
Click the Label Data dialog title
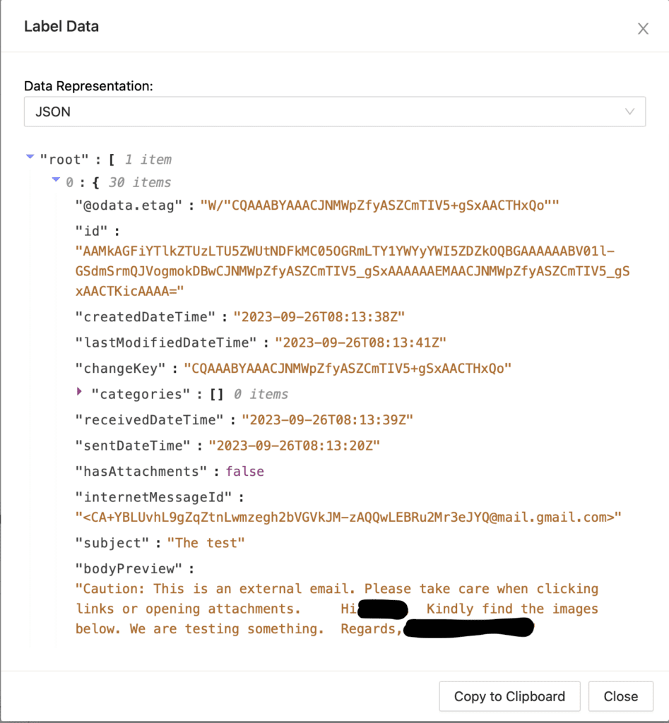pyautogui.click(x=61, y=26)
